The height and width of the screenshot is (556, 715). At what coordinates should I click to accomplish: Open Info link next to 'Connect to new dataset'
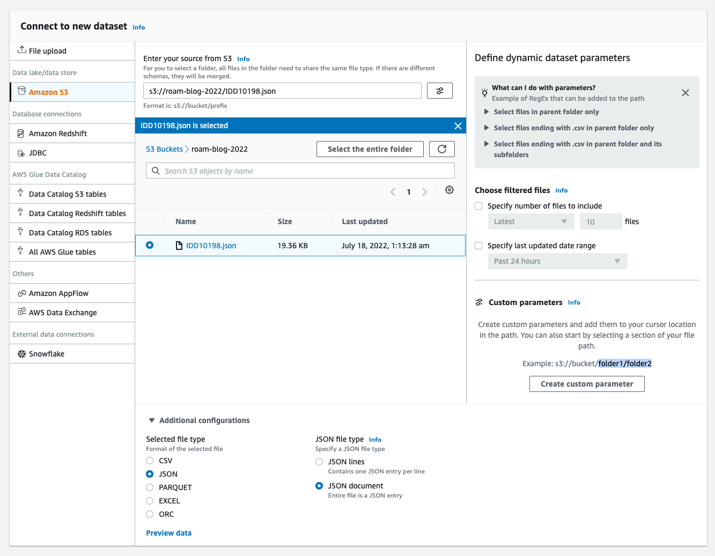click(x=138, y=27)
